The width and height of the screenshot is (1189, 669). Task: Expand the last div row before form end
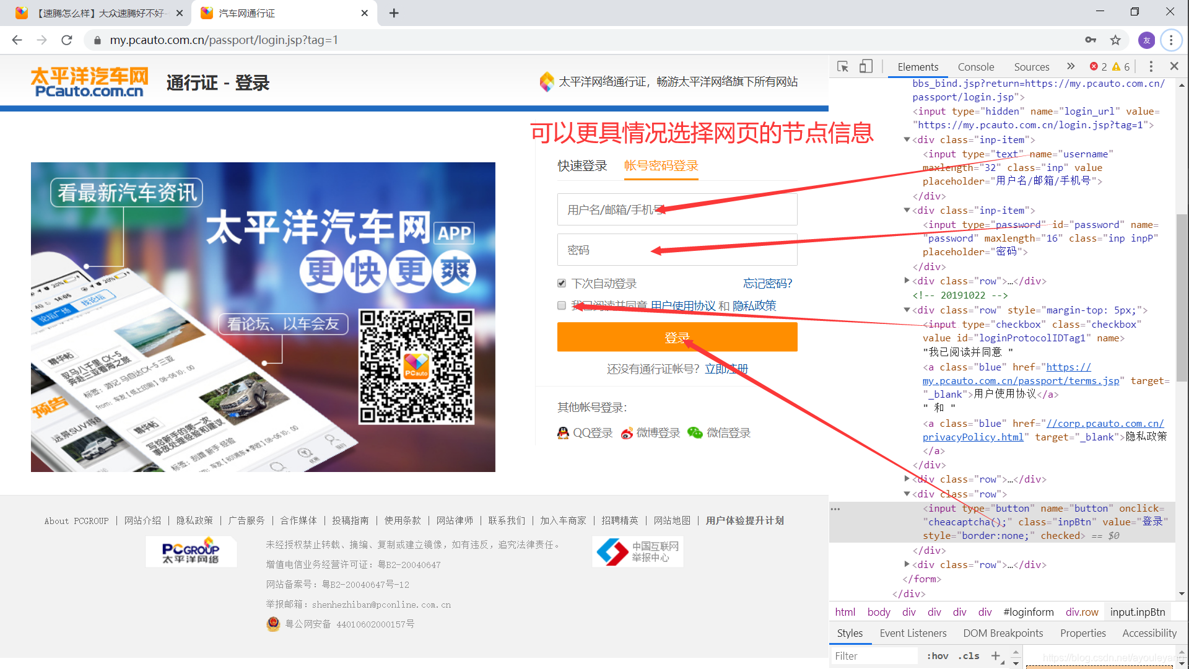point(907,564)
